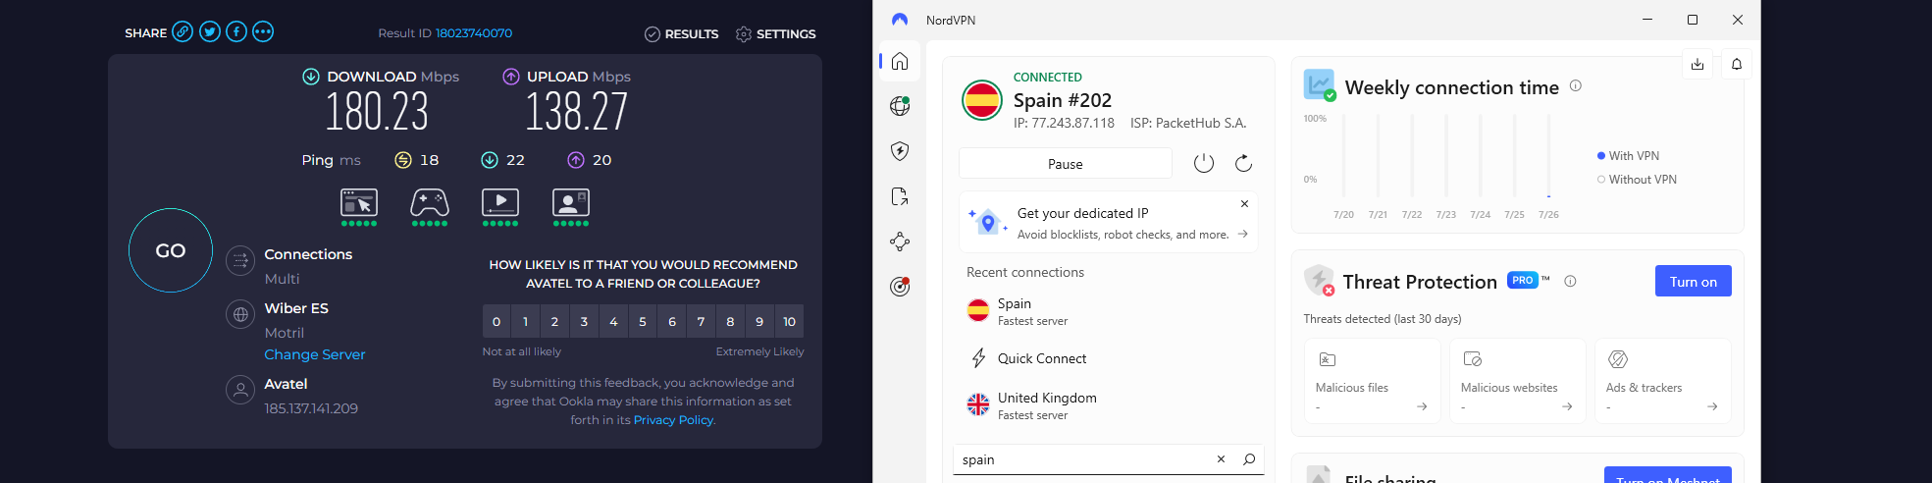Click the Avatel user profile icon
Viewport: 1932px width, 483px height.
point(240,391)
